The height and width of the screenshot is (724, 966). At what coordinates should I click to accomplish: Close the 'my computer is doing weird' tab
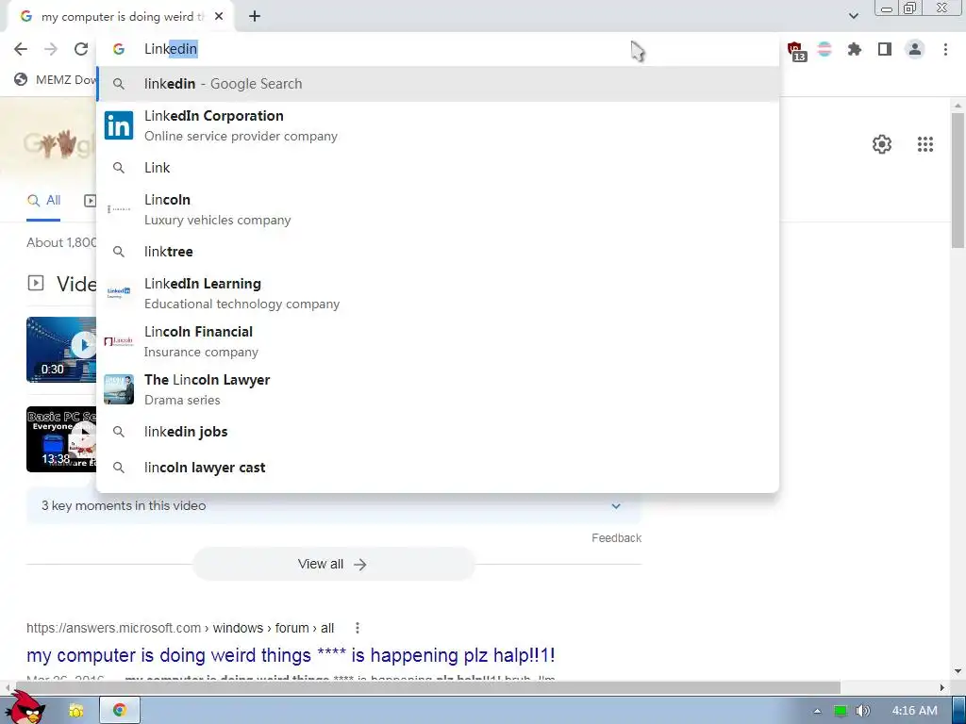tap(219, 17)
